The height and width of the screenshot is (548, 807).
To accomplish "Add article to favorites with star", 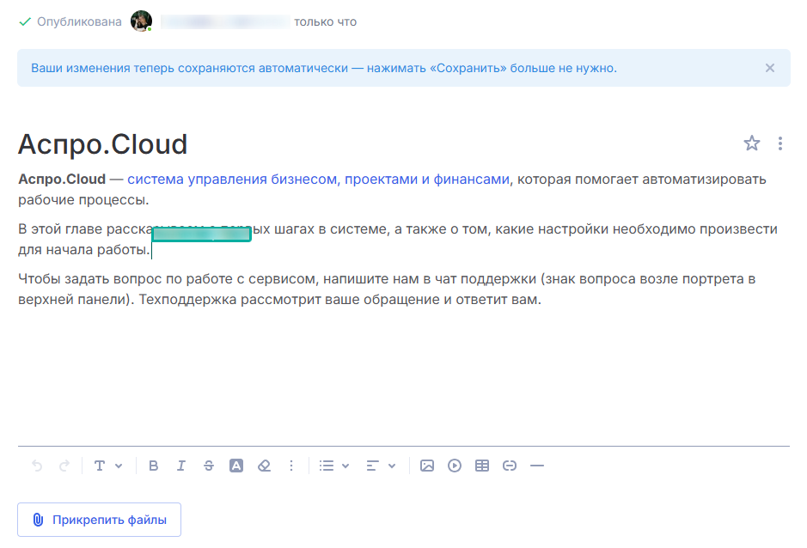I will (x=752, y=143).
